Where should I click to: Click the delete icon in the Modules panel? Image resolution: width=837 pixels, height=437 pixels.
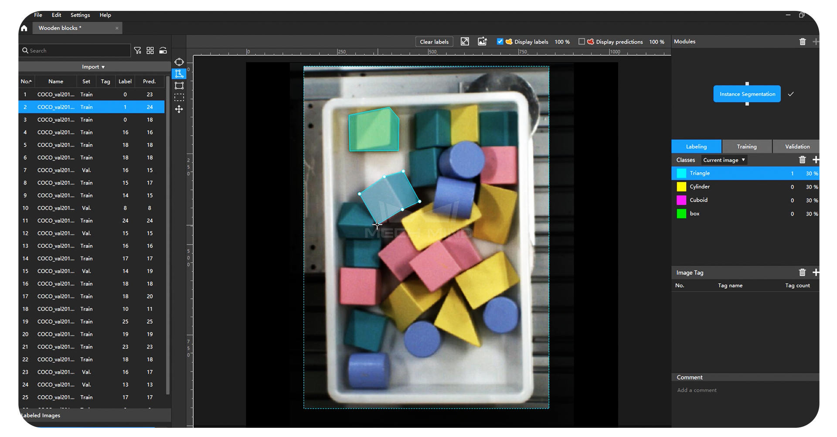tap(803, 41)
